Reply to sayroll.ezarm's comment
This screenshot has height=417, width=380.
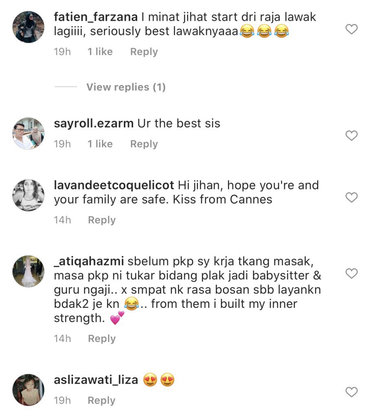point(144,144)
